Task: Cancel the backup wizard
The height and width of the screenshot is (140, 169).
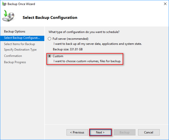Action: (149, 132)
